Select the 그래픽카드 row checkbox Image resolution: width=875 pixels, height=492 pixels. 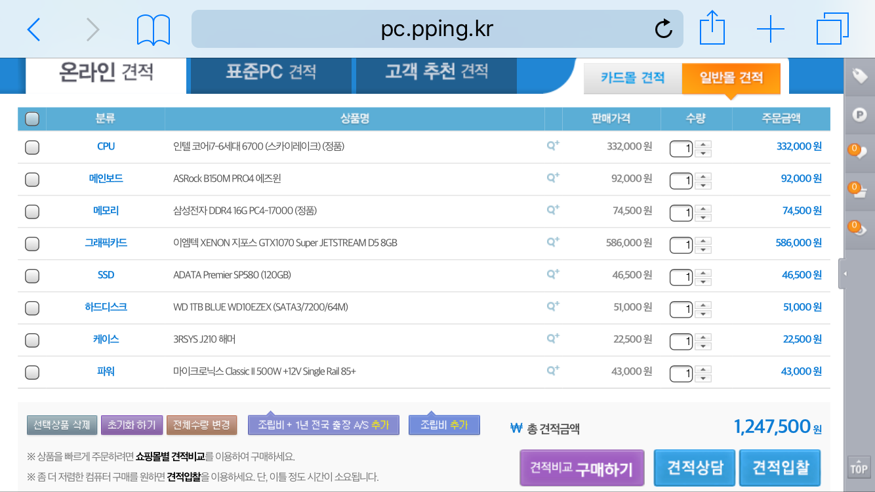[31, 243]
